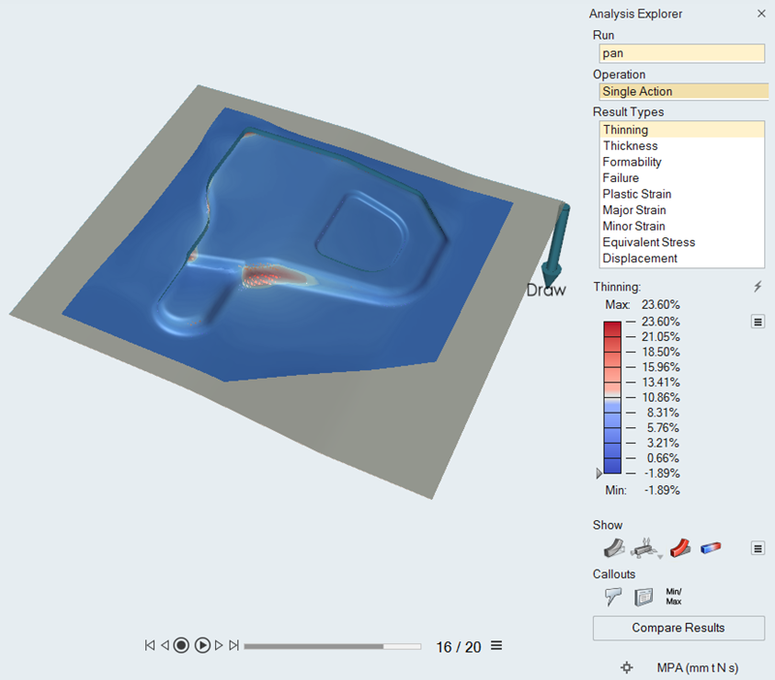Open the legend options menu icon
775x680 pixels.
pyautogui.click(x=759, y=322)
